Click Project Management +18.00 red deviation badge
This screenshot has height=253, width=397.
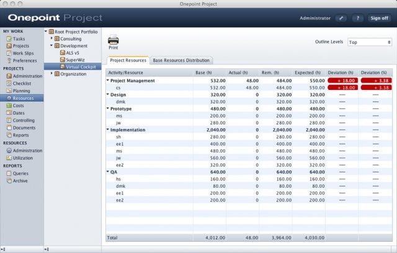click(343, 81)
